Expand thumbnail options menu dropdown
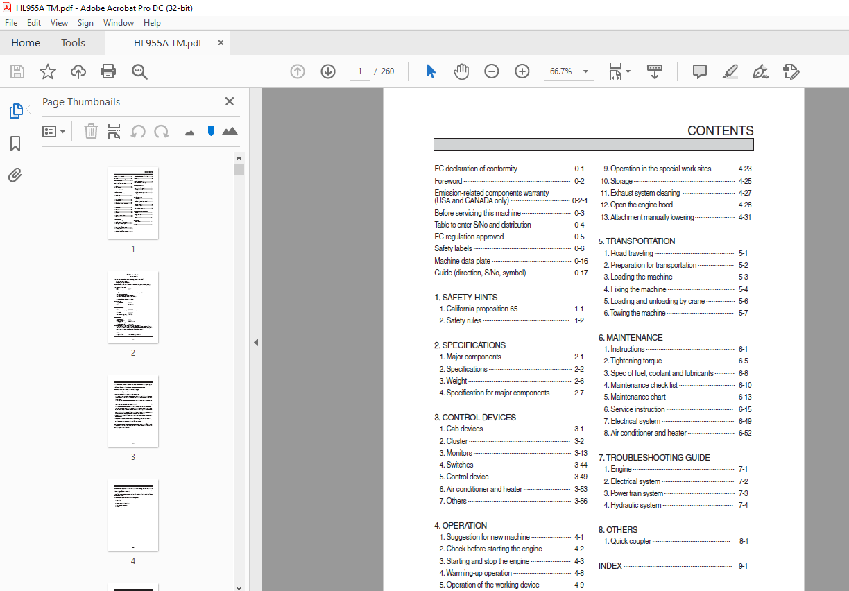Viewport: 849px width, 591px height. 54,131
